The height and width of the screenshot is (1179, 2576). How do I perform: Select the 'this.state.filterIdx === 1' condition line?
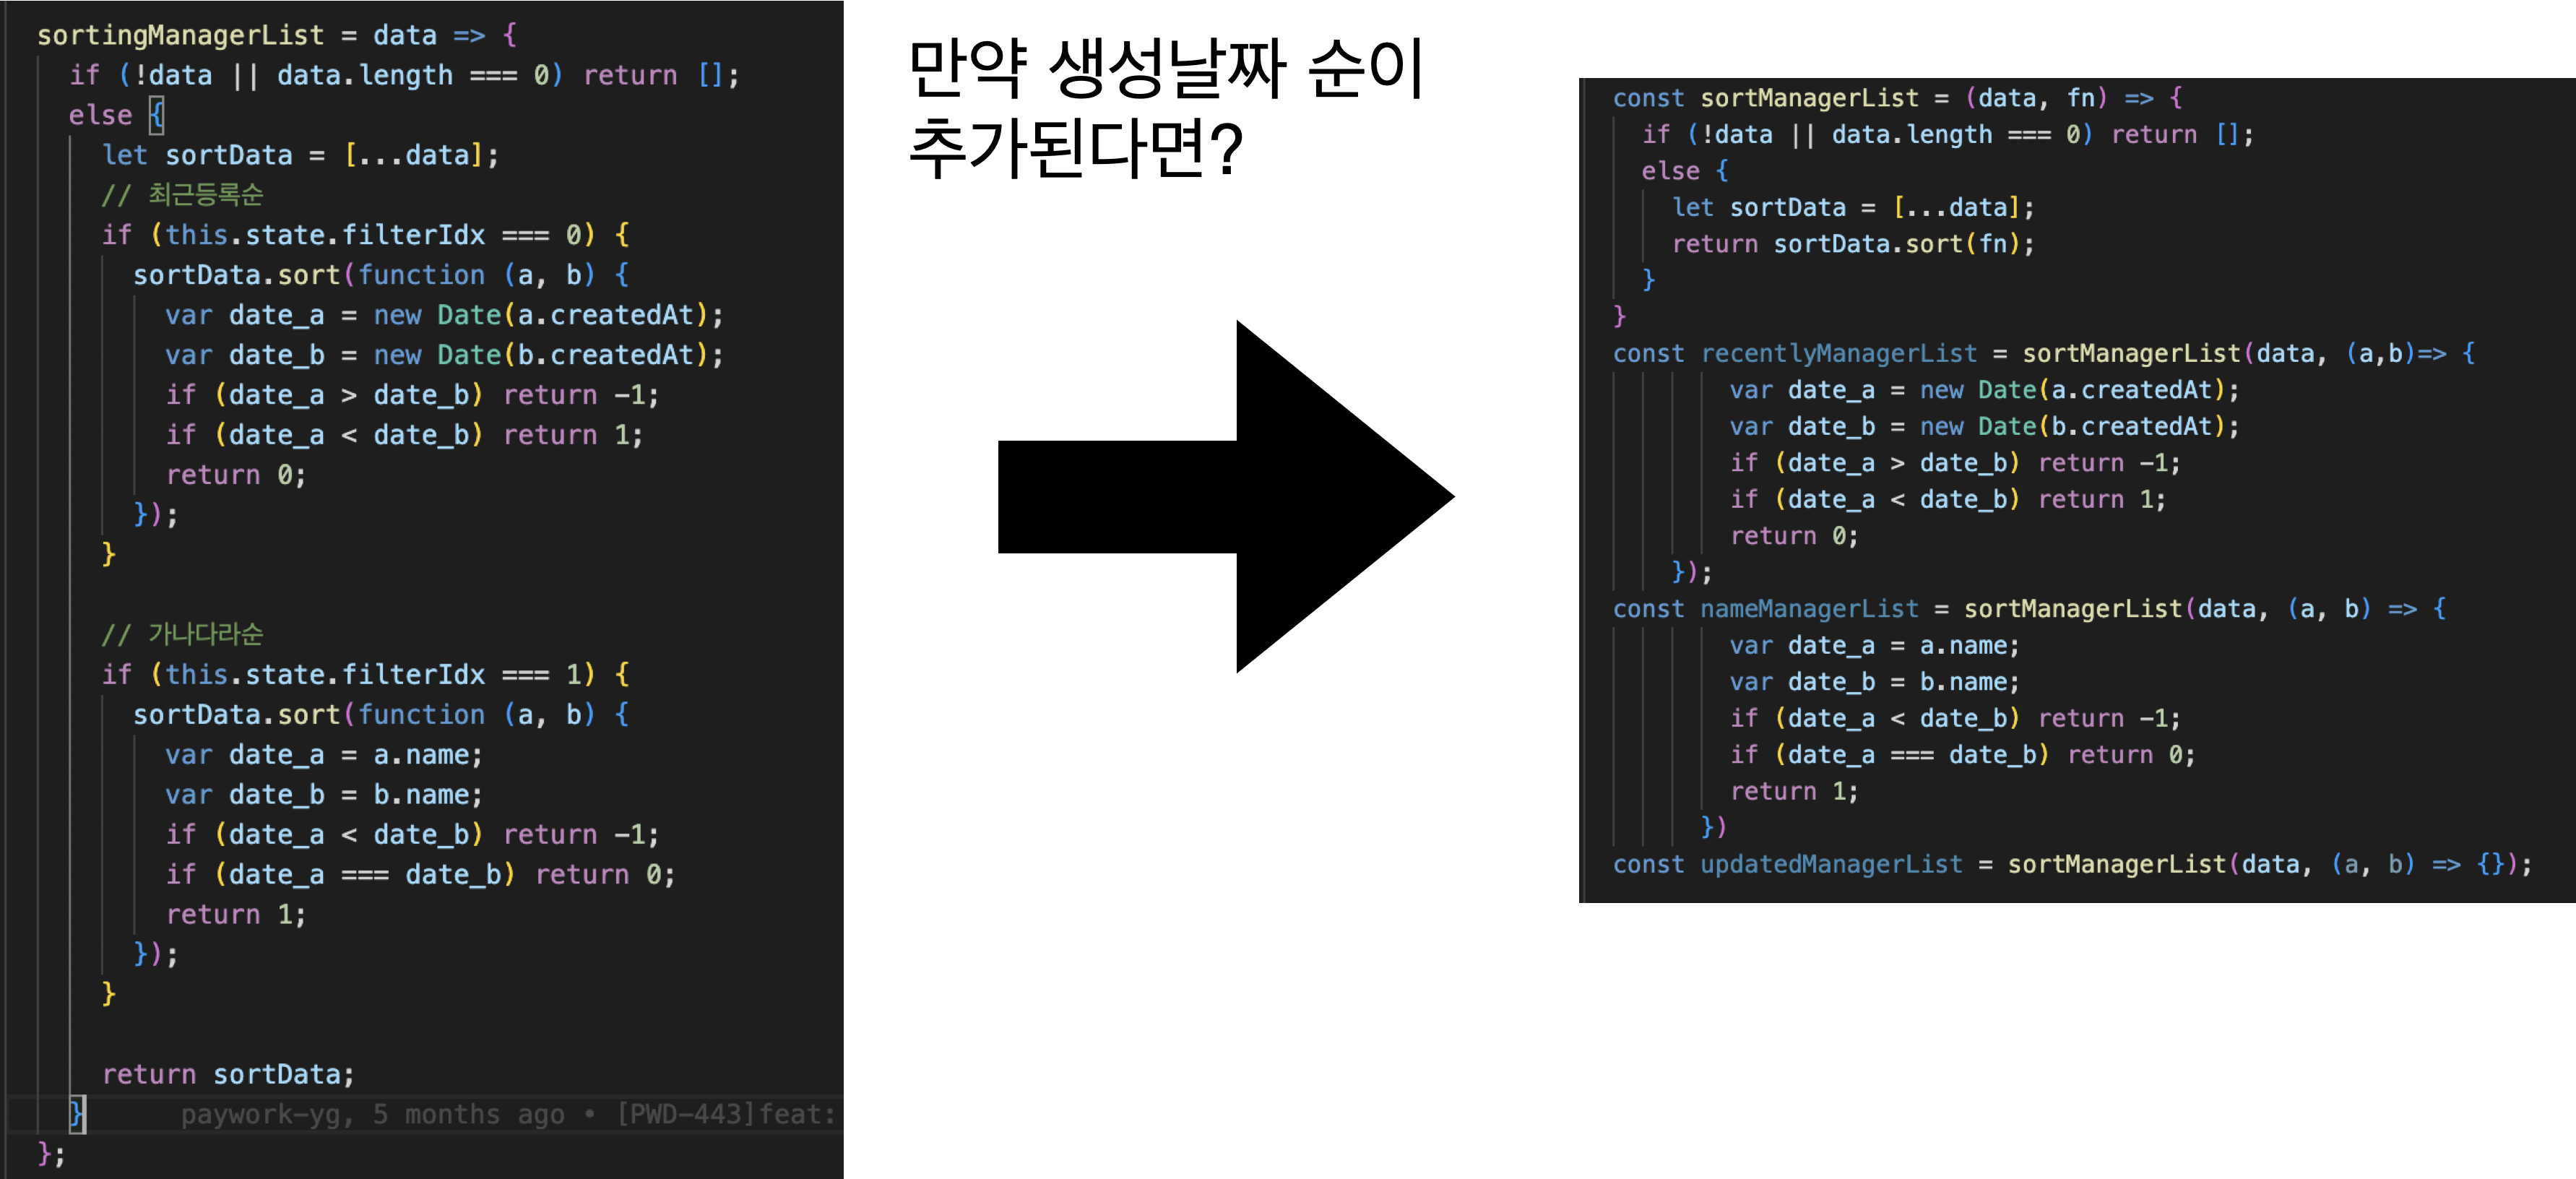pos(365,674)
